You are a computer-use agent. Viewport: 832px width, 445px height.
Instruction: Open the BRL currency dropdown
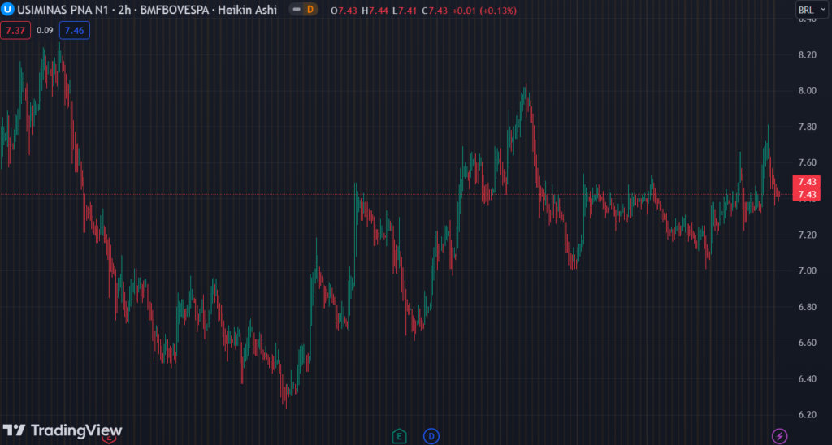(812, 10)
